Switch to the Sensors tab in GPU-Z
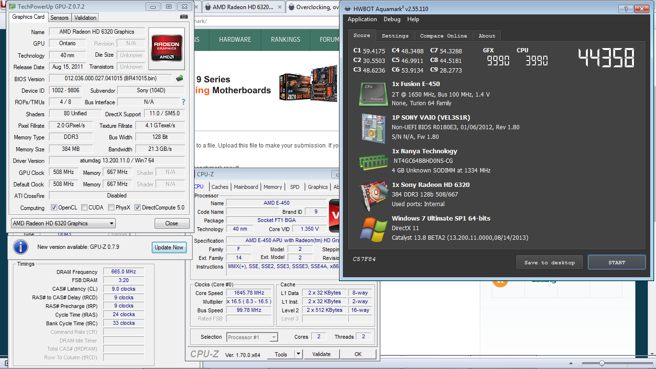 click(x=60, y=18)
